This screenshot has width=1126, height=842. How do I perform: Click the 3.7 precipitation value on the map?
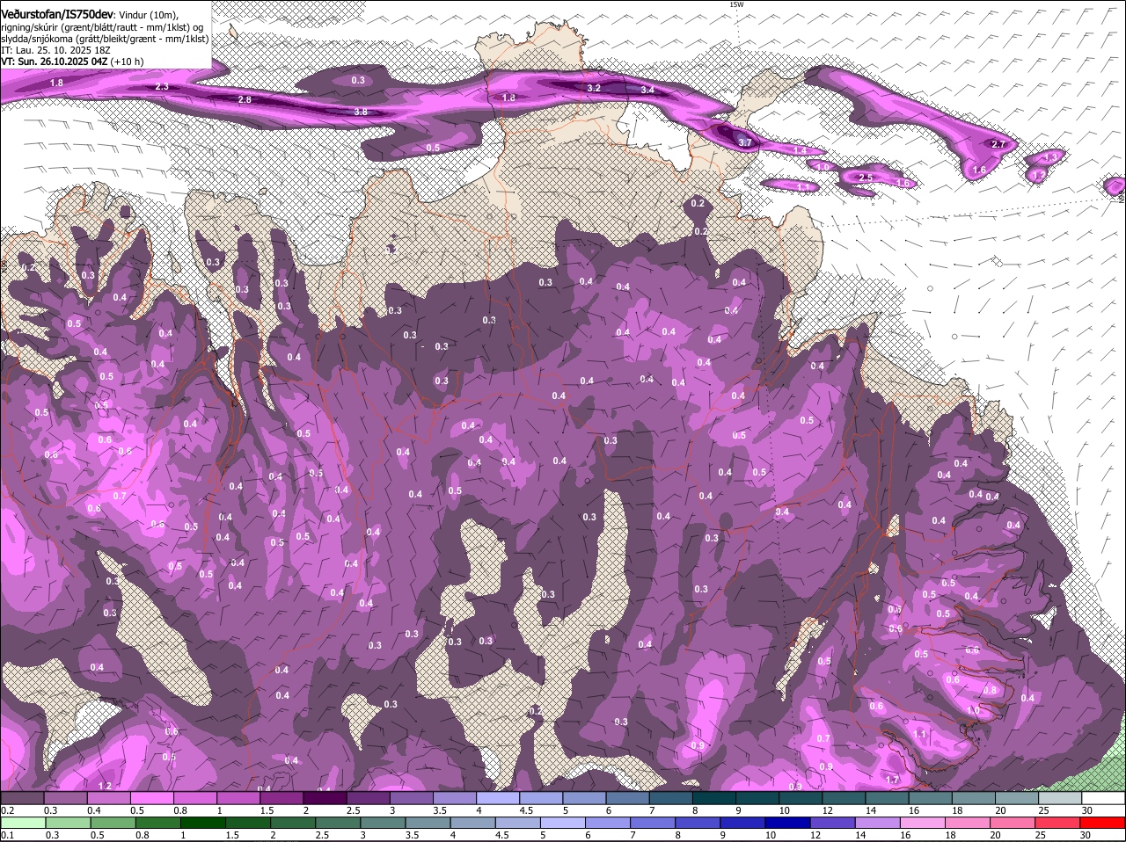(x=745, y=142)
